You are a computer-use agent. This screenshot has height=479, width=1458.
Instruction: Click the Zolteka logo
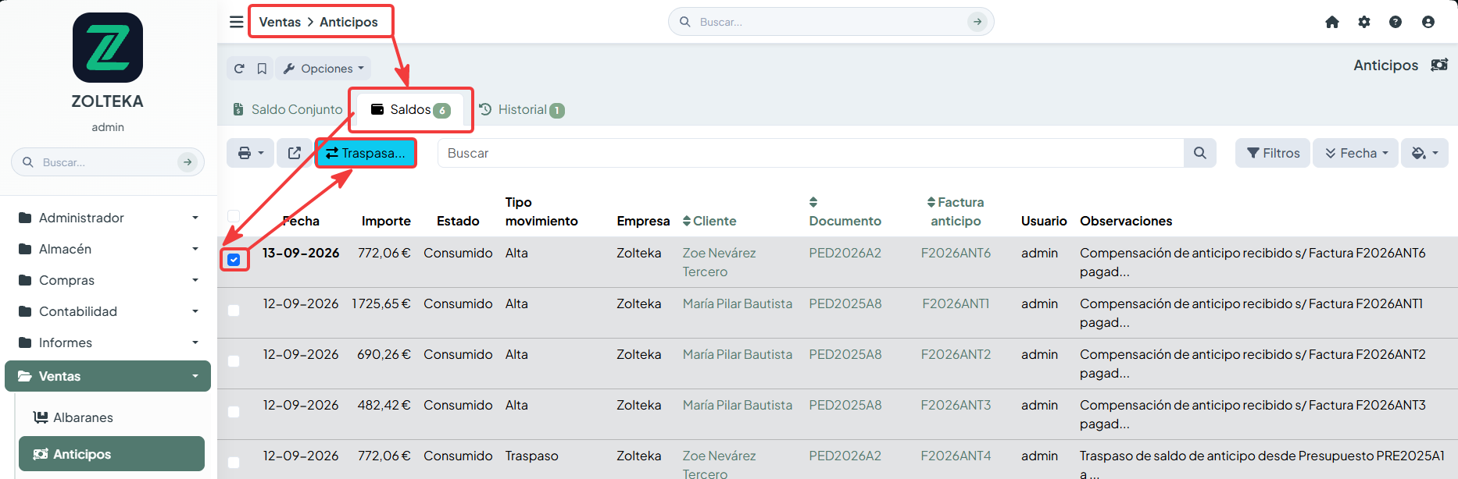coord(108,48)
